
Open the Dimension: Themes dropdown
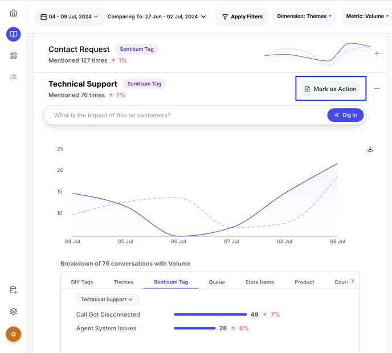click(x=304, y=17)
